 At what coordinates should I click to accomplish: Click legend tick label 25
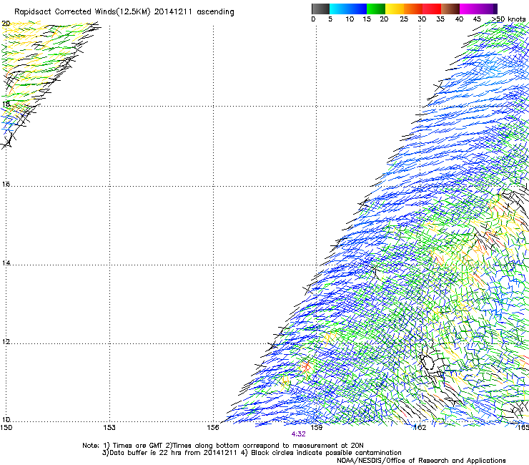(404, 19)
